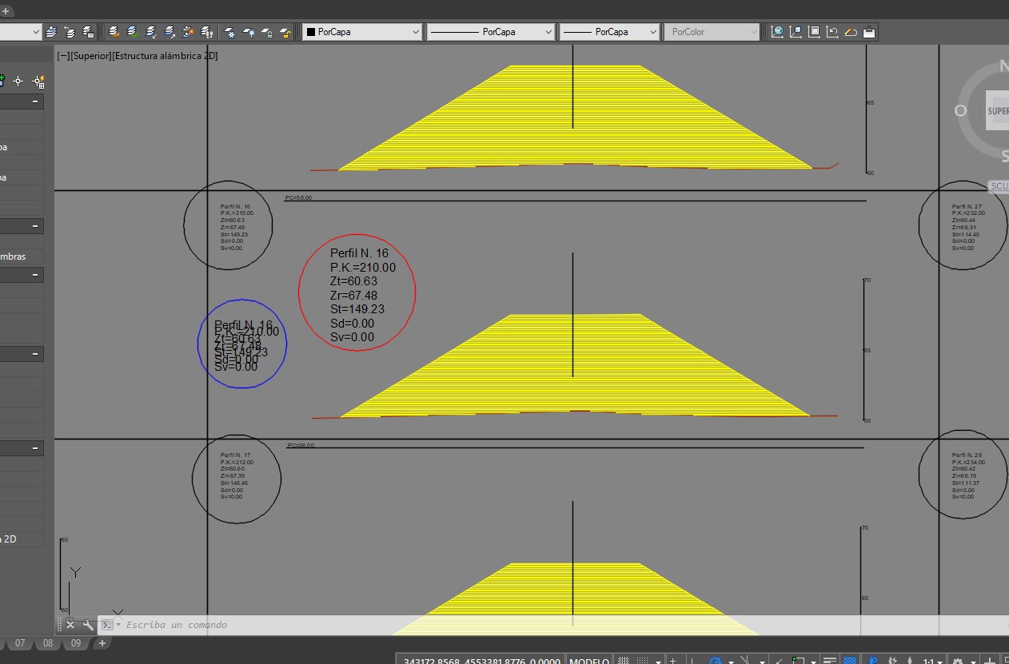Screen dimensions: 1009x664
Task: Select the 'P.K.=234.00' text
Action: click(x=969, y=463)
